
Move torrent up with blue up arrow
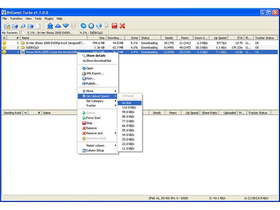point(58,26)
